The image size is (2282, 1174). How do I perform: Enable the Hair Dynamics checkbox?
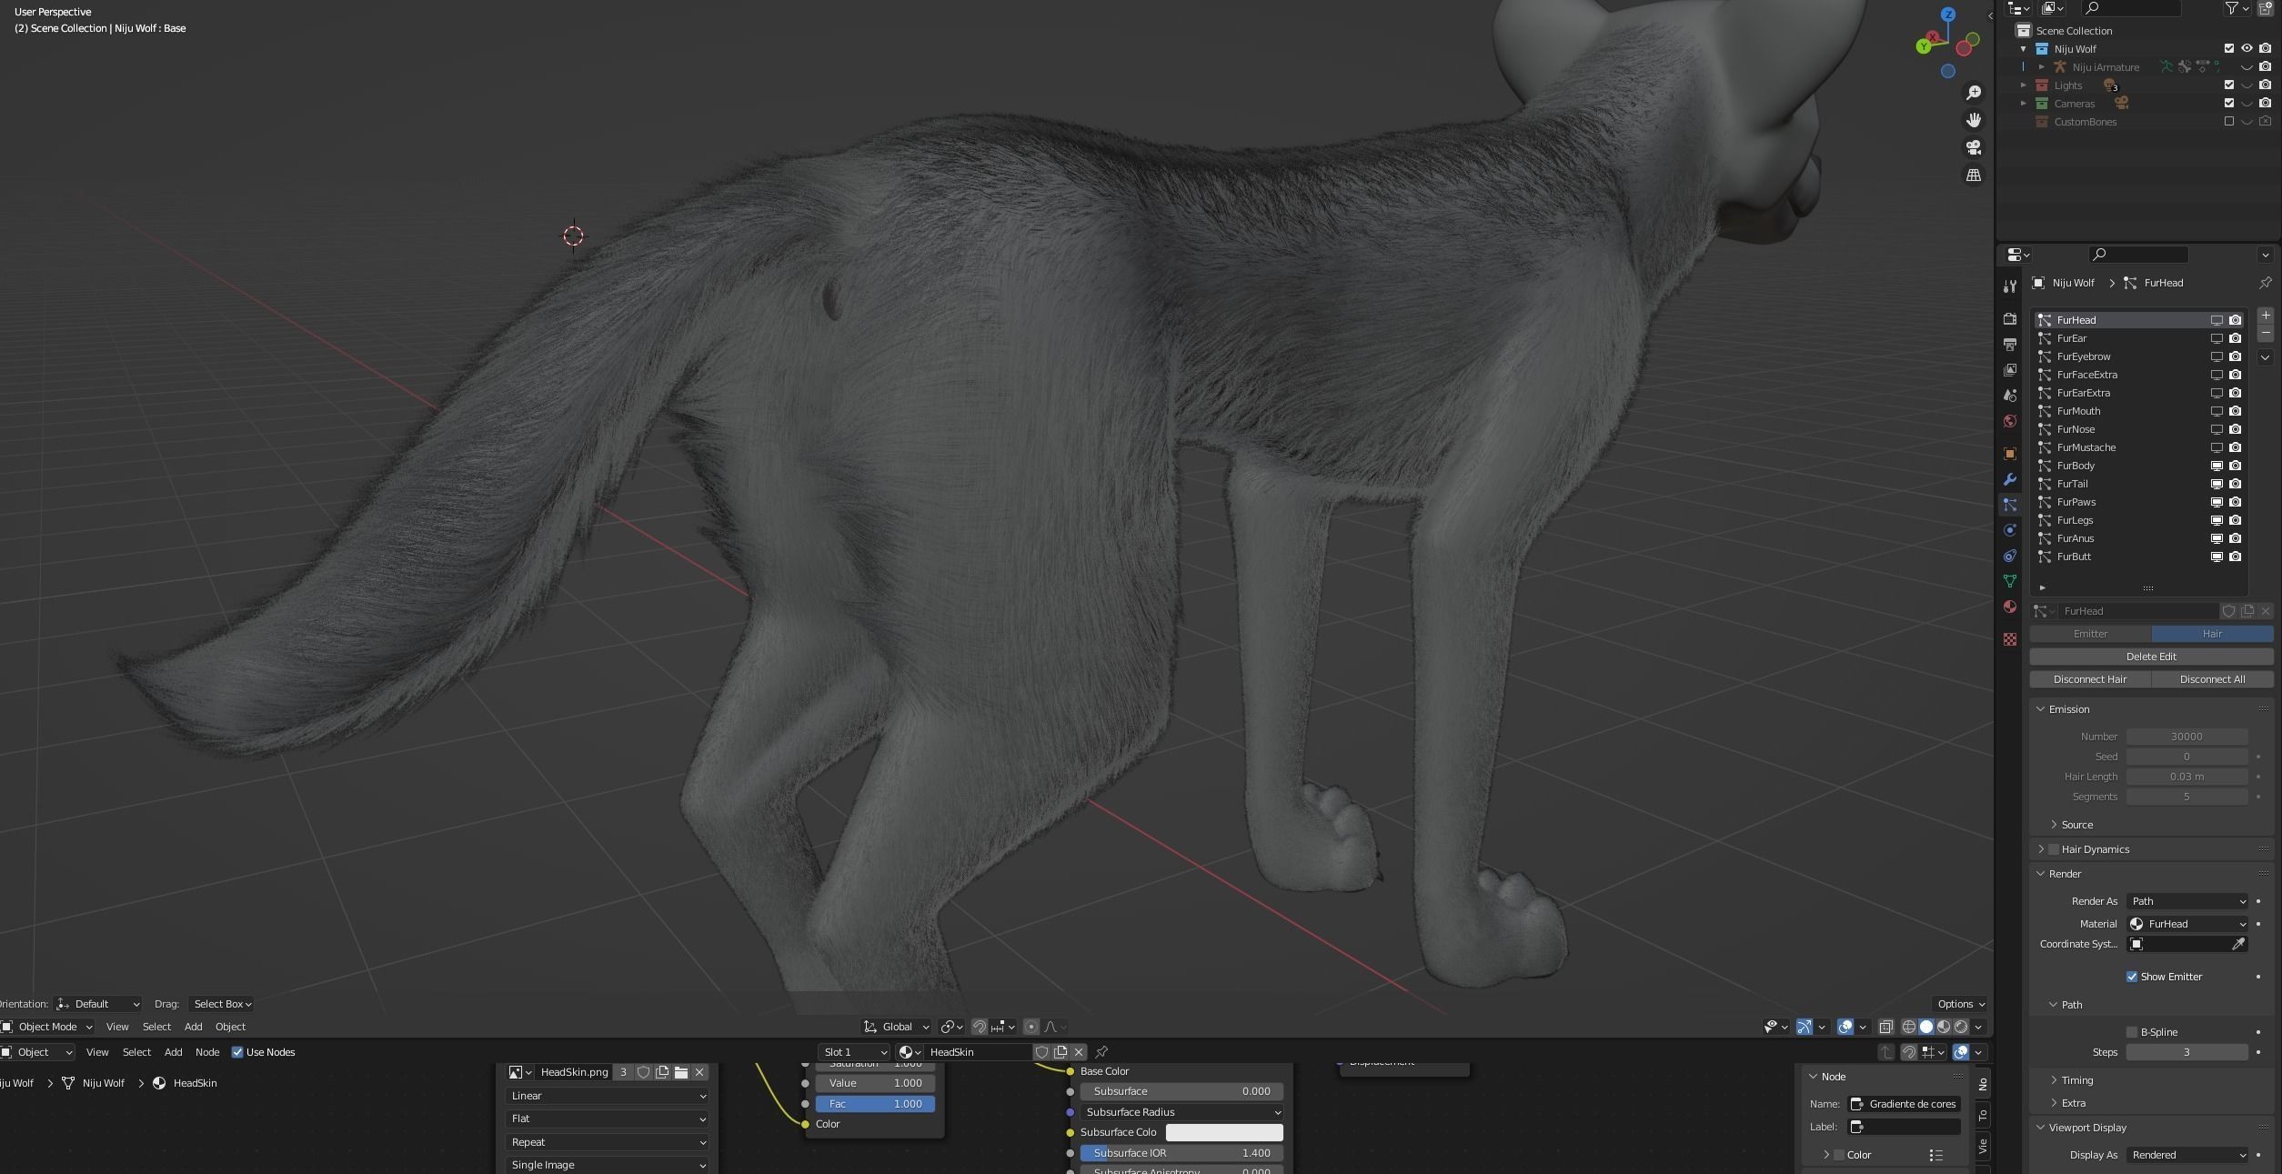pyautogui.click(x=2054, y=849)
